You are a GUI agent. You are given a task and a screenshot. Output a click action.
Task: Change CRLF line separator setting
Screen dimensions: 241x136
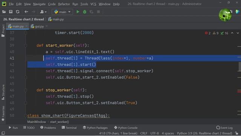coord(144,133)
